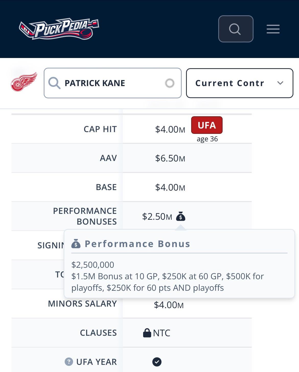
Task: Expand the contract selector chevron arrow
Action: [x=280, y=83]
